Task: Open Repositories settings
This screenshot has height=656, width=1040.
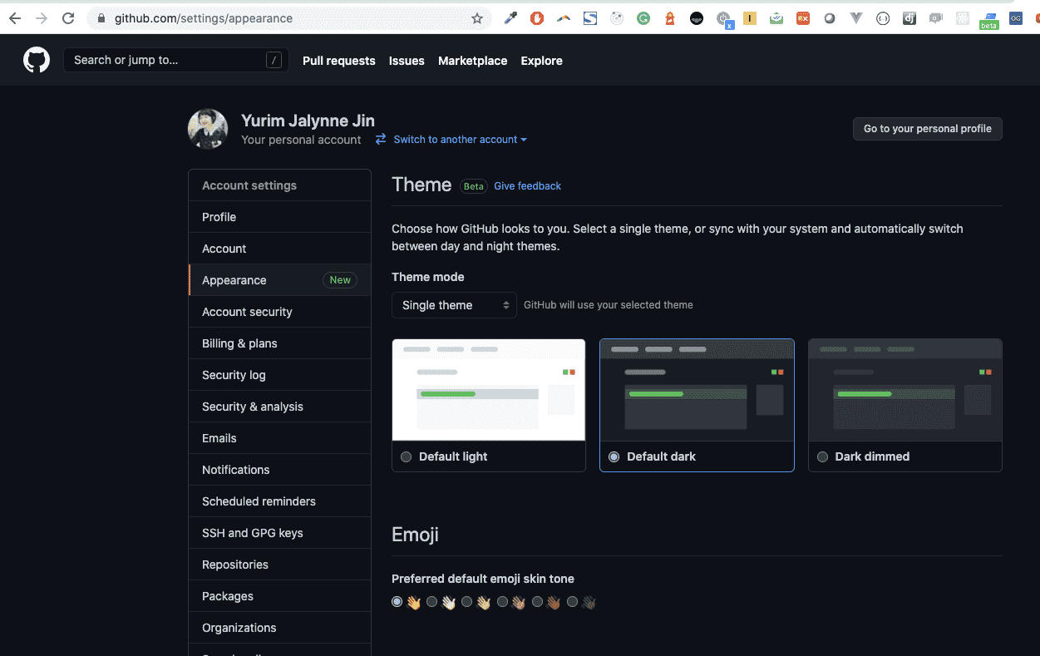Action: pyautogui.click(x=279, y=565)
